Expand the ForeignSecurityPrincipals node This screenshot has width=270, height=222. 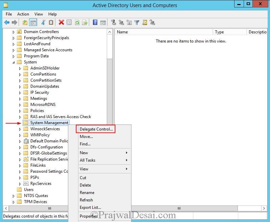point(14,38)
